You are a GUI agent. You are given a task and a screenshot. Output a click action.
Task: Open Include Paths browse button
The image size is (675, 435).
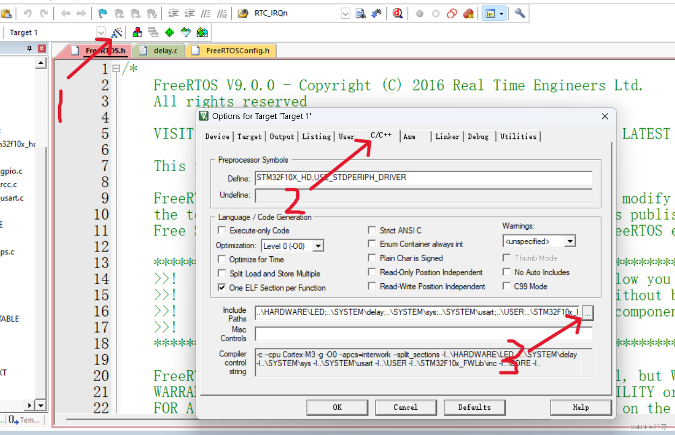tap(588, 313)
